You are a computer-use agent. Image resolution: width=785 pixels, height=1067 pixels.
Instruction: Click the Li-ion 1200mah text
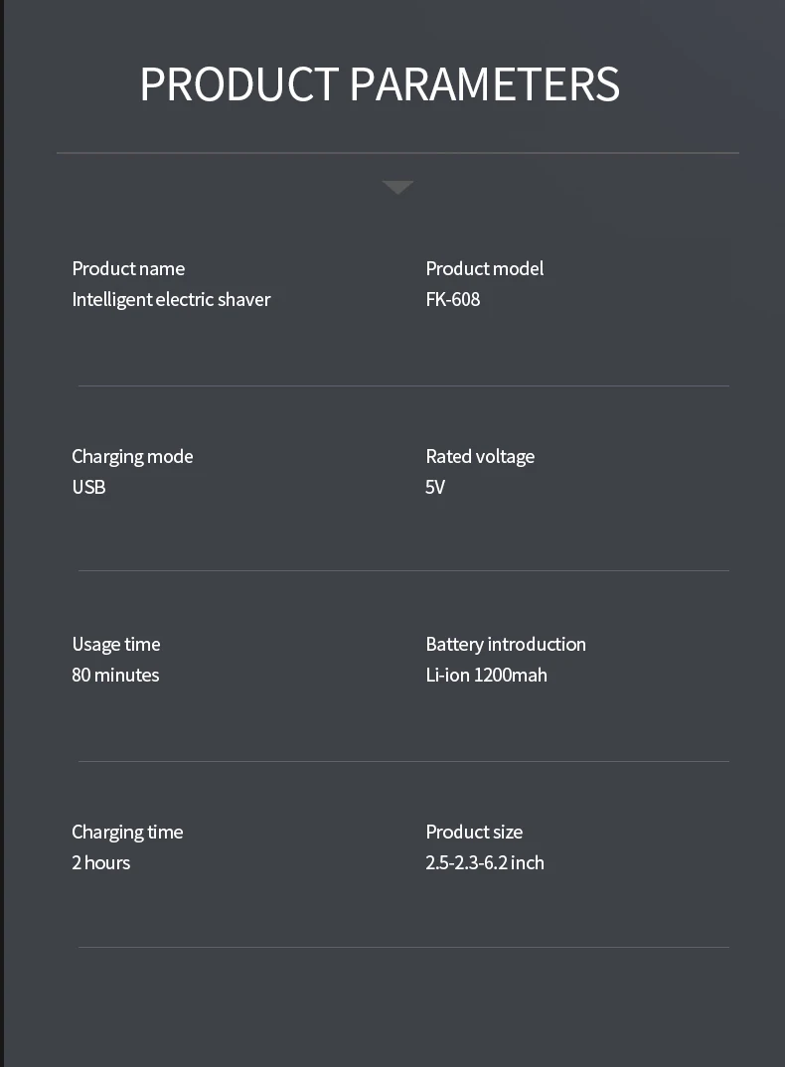pos(486,675)
